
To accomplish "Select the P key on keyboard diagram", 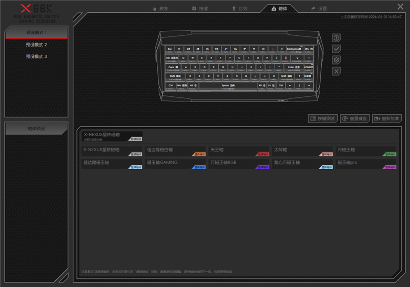I will [267, 59].
